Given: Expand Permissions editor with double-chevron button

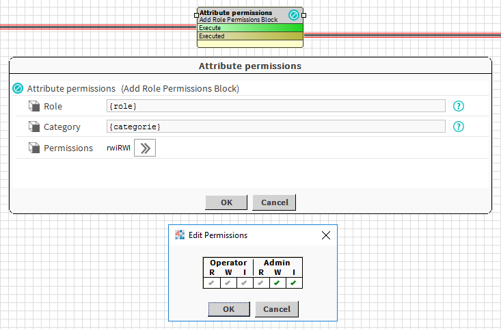Looking at the screenshot, I should [145, 148].
